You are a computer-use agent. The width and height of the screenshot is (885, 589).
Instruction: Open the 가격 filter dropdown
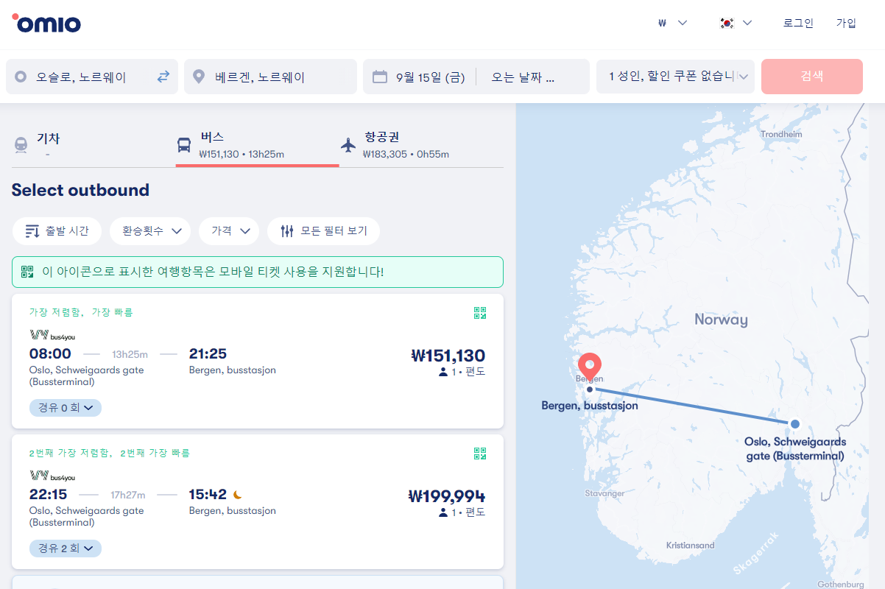pyautogui.click(x=229, y=231)
